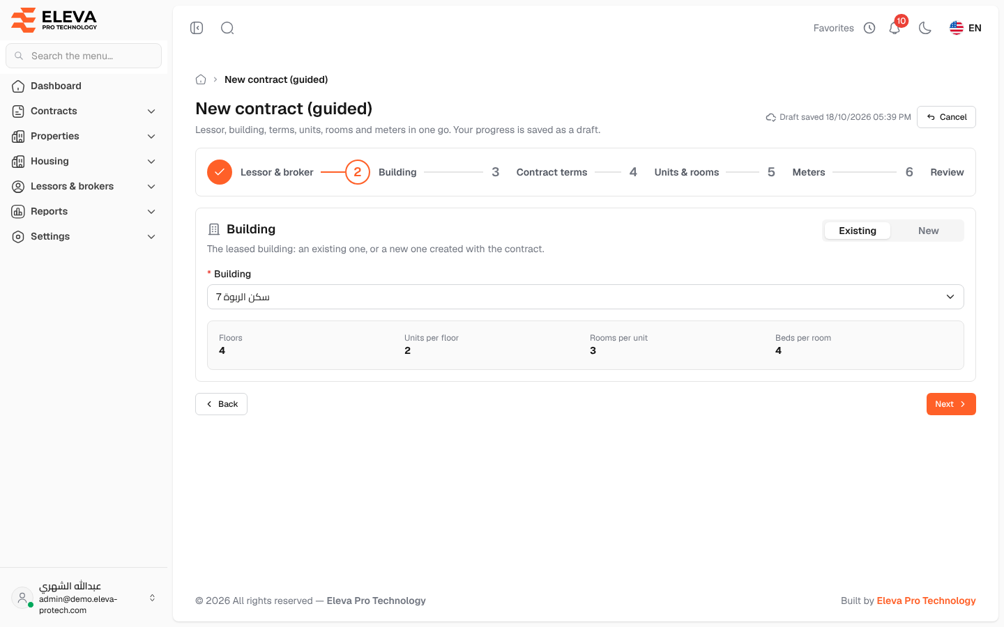
Task: Click the home breadcrumb icon
Action: pos(201,79)
